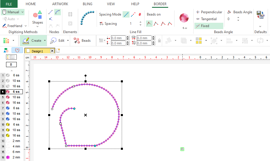Expand the Defaults group chevron
This screenshot has width=270, height=161.
(x=260, y=26)
